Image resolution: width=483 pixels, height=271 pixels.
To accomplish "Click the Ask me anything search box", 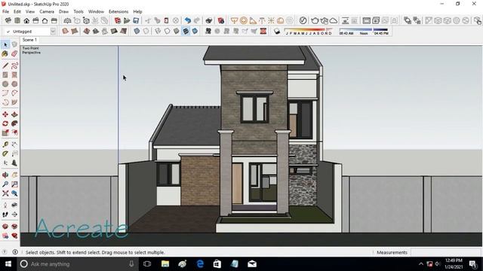I will pyautogui.click(x=77, y=264).
